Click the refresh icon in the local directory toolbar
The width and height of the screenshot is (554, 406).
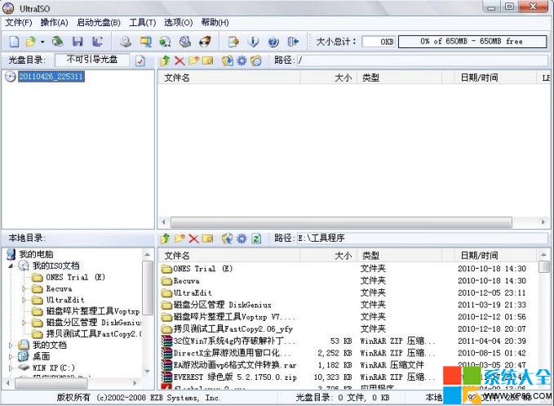coord(256,239)
